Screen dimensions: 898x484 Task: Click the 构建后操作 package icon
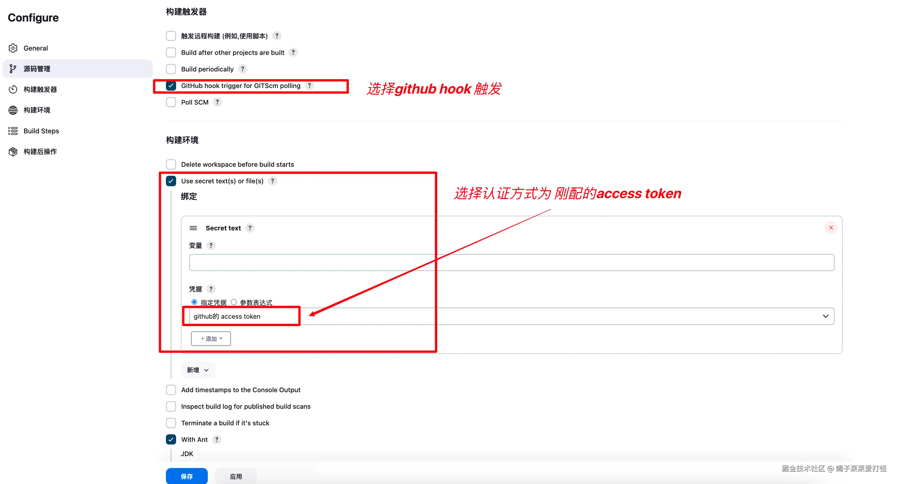[13, 152]
